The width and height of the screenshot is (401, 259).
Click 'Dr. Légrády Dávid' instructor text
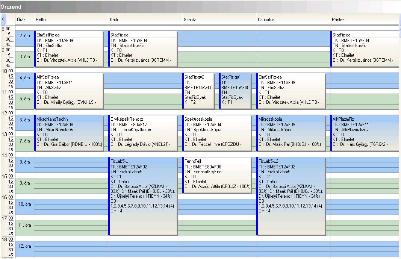(134, 144)
